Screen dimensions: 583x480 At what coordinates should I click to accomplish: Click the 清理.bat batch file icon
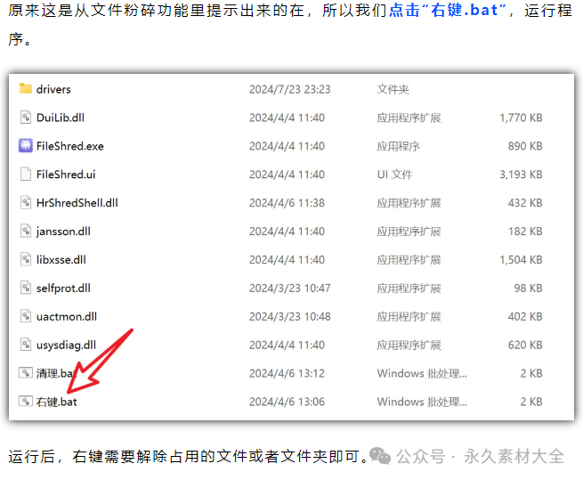tap(25, 373)
